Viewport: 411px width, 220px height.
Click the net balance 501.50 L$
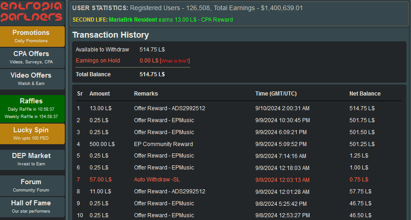click(362, 132)
